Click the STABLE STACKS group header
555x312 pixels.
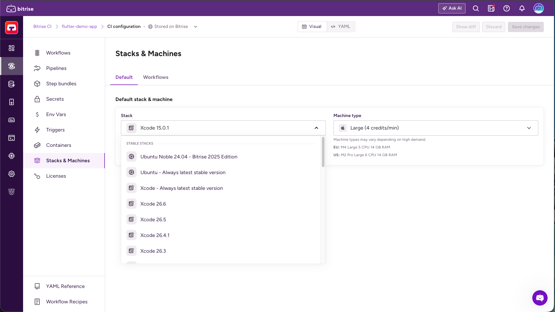pyautogui.click(x=140, y=143)
